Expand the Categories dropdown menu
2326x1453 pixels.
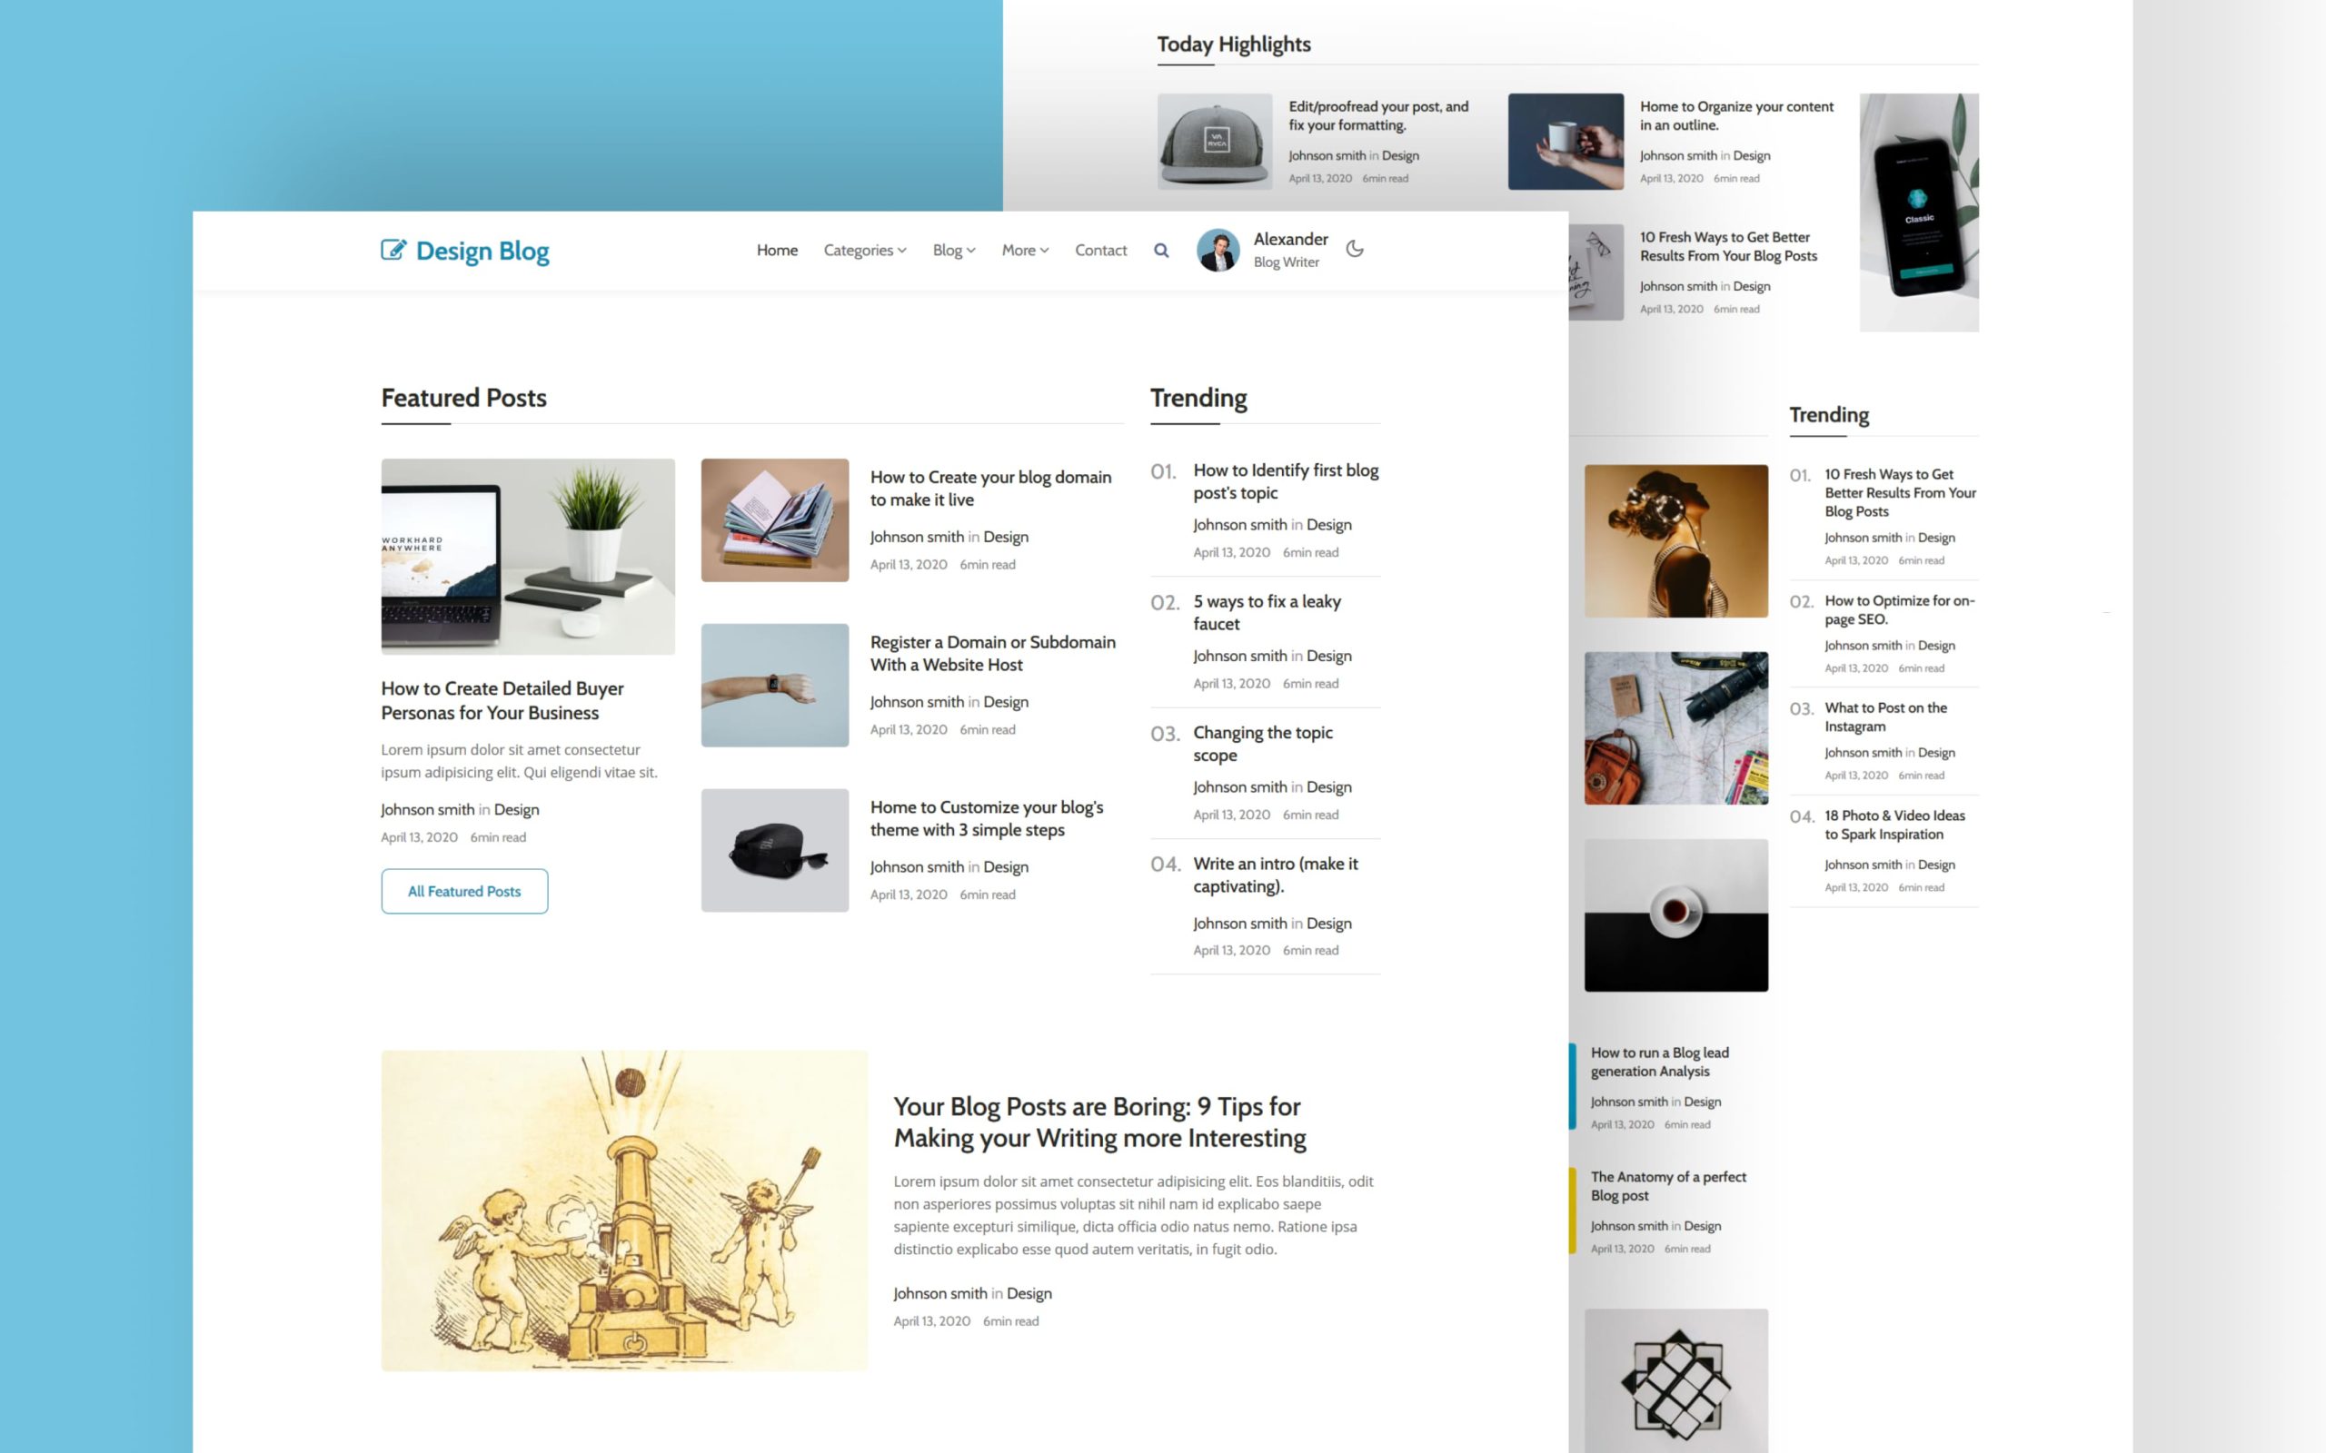point(862,251)
